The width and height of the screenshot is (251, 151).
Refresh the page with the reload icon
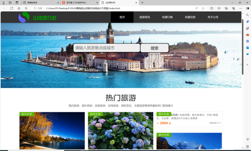[12, 8]
